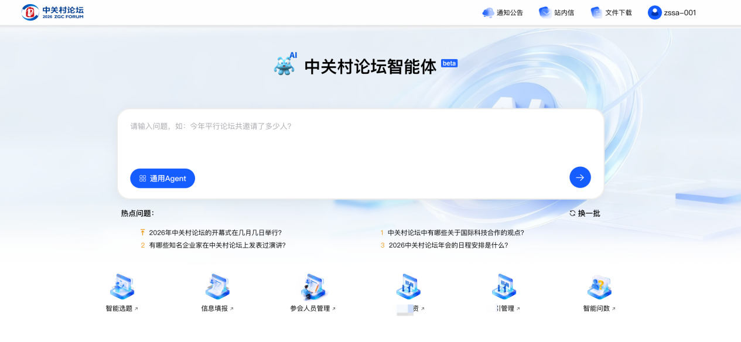741x342 pixels.
Task: Select the 通用Agent button
Action: click(x=162, y=179)
